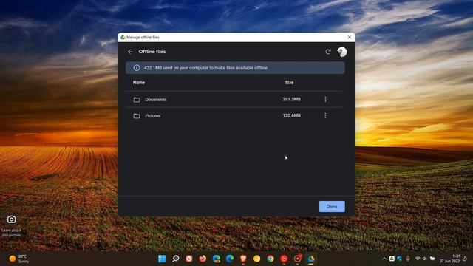The height and width of the screenshot is (266, 473).
Task: Open Edge Beta from the taskbar
Action: coord(217,259)
